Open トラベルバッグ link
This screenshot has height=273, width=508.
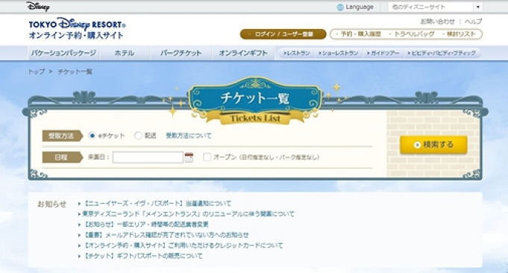point(412,34)
